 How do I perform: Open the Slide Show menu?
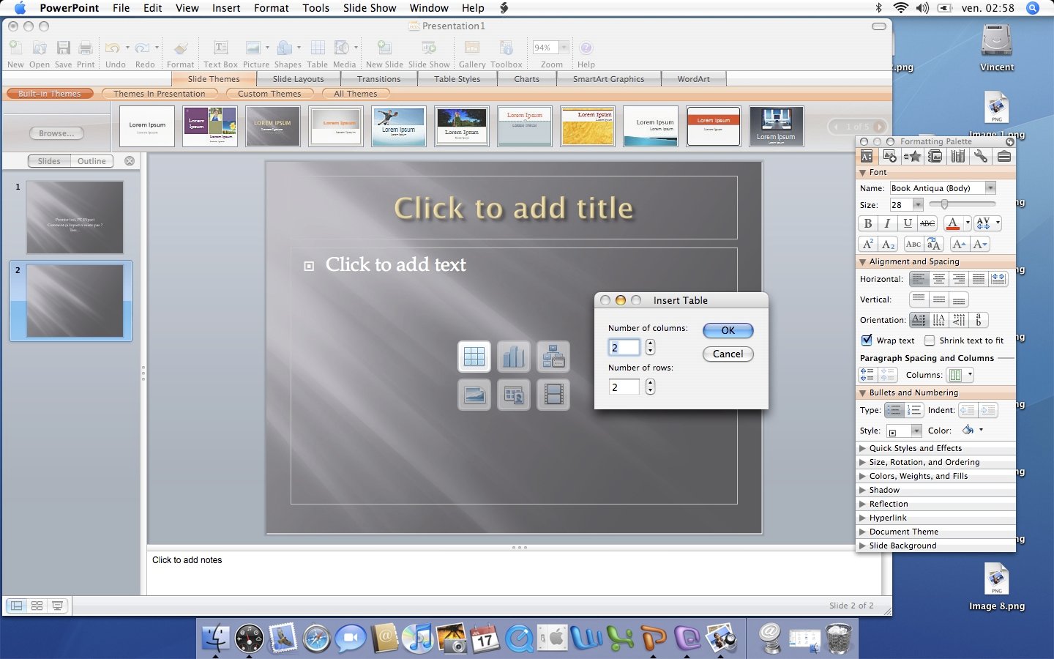pyautogui.click(x=370, y=8)
